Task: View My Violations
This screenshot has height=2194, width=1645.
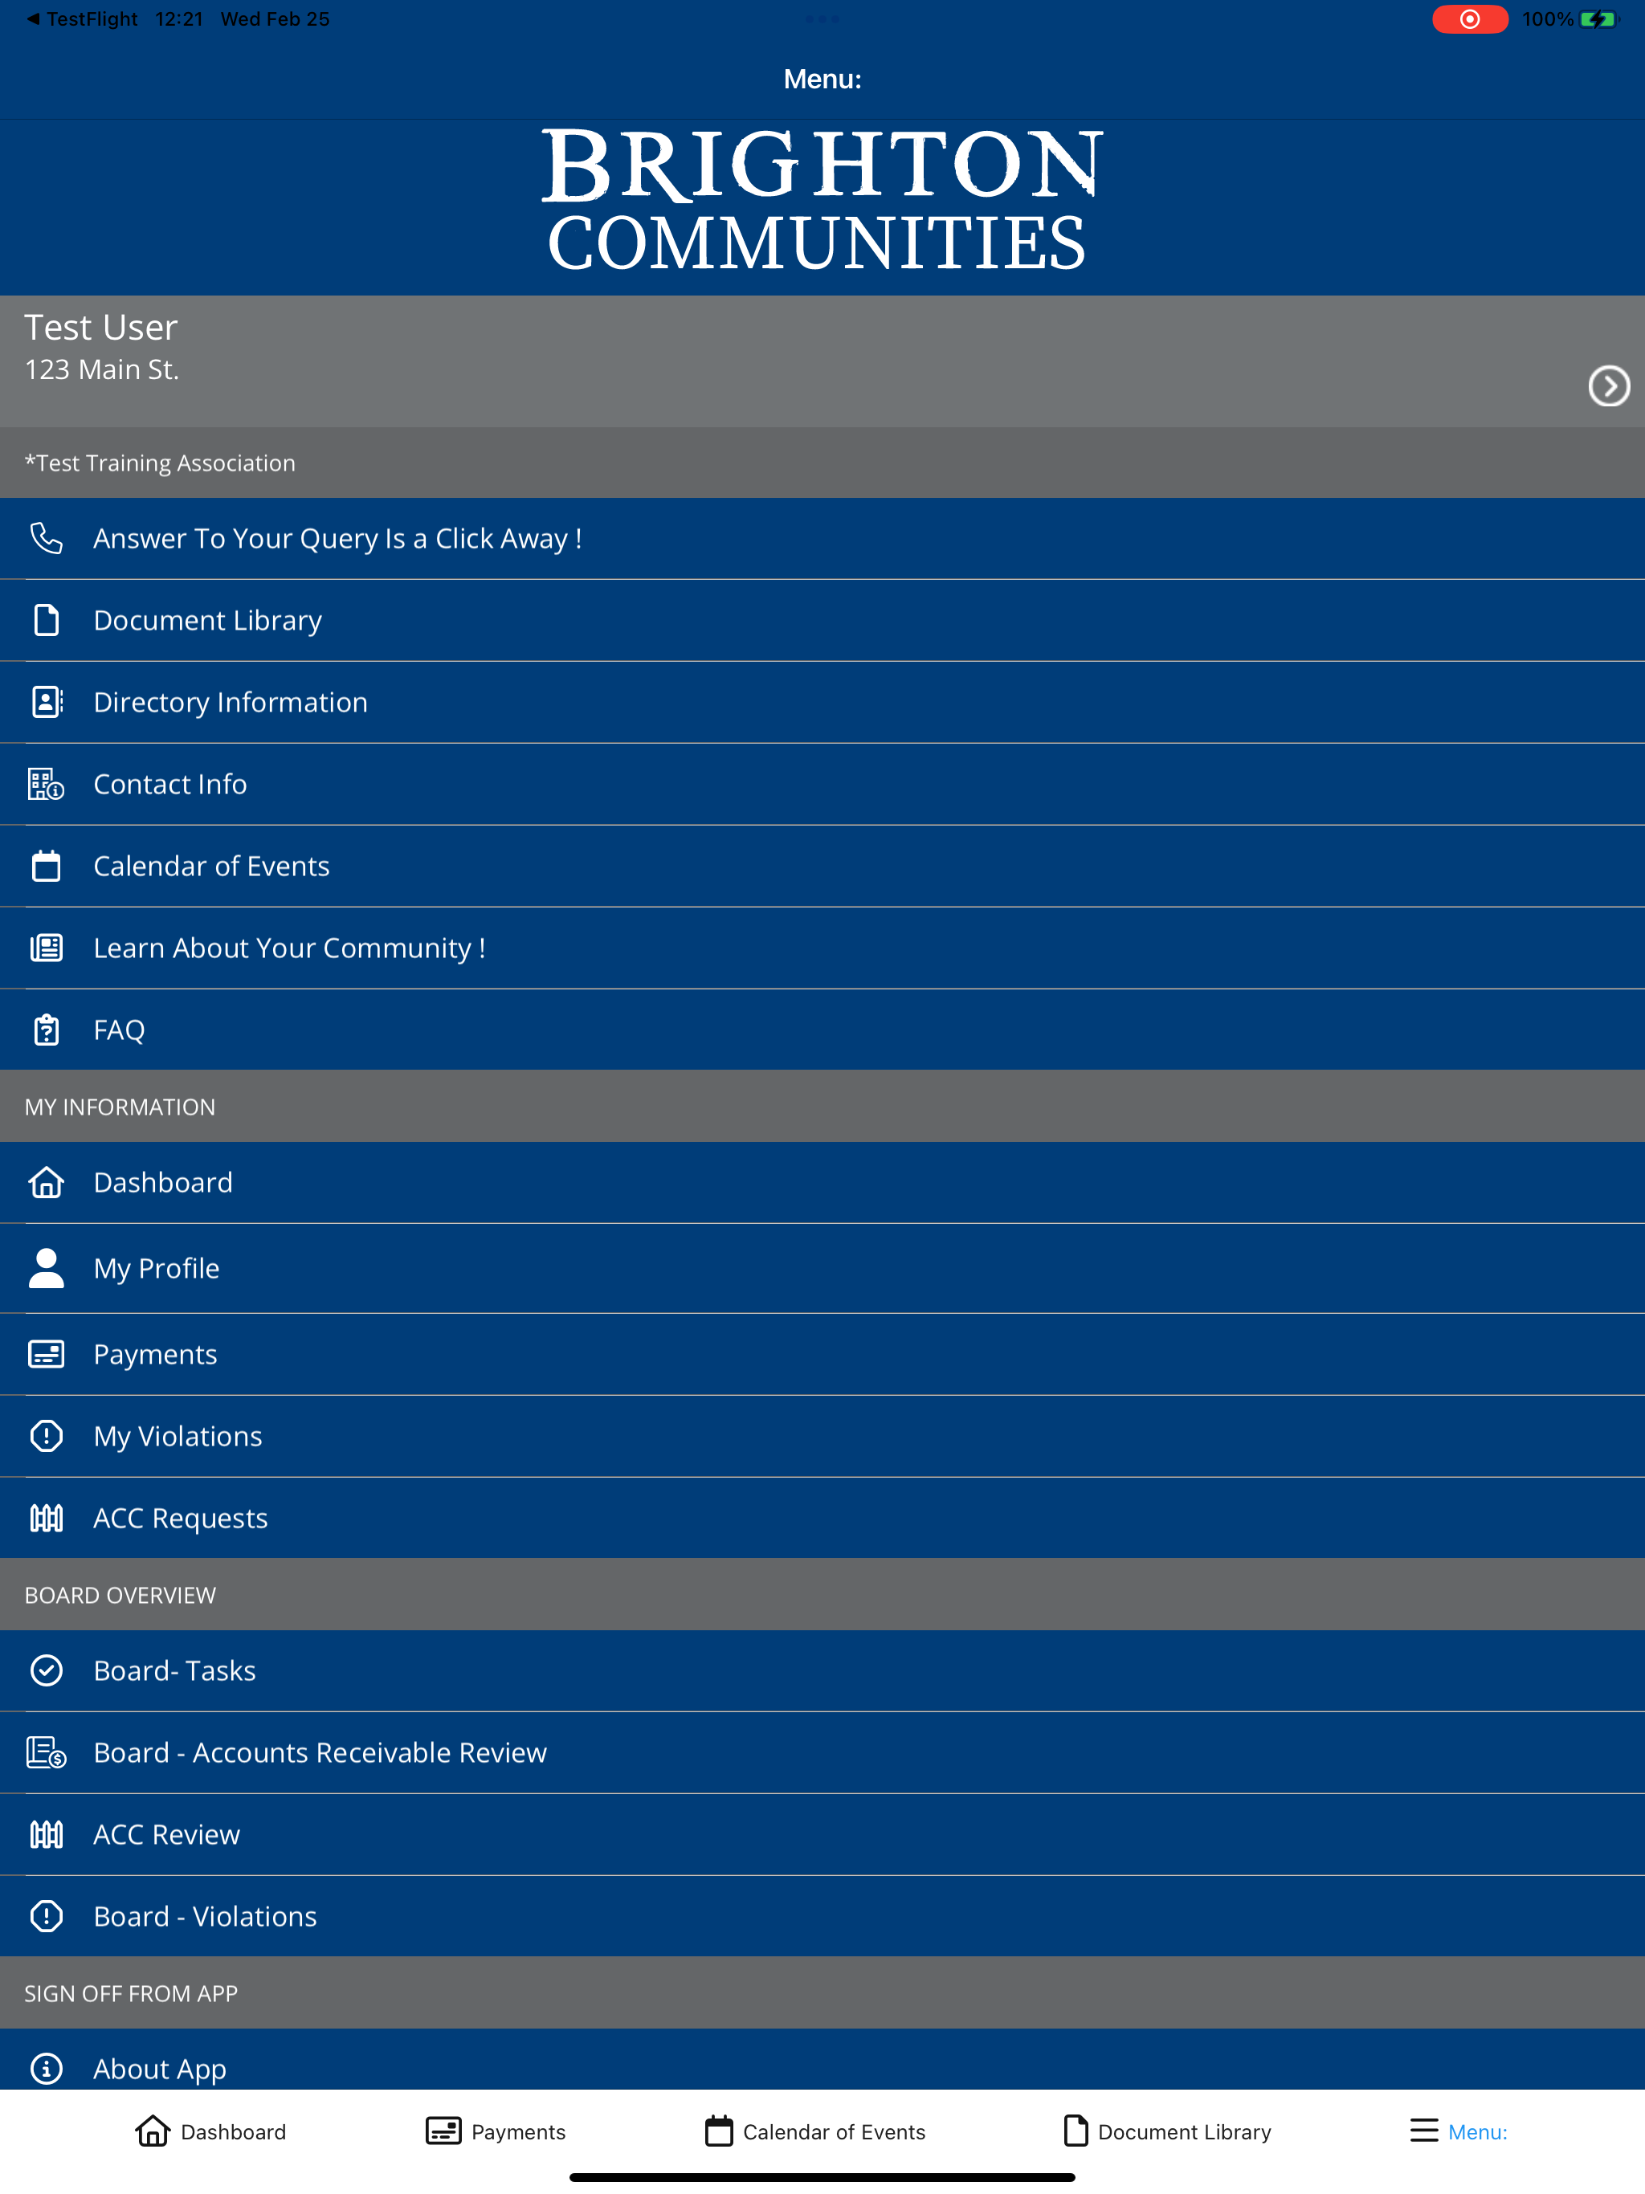Action: 822,1436
